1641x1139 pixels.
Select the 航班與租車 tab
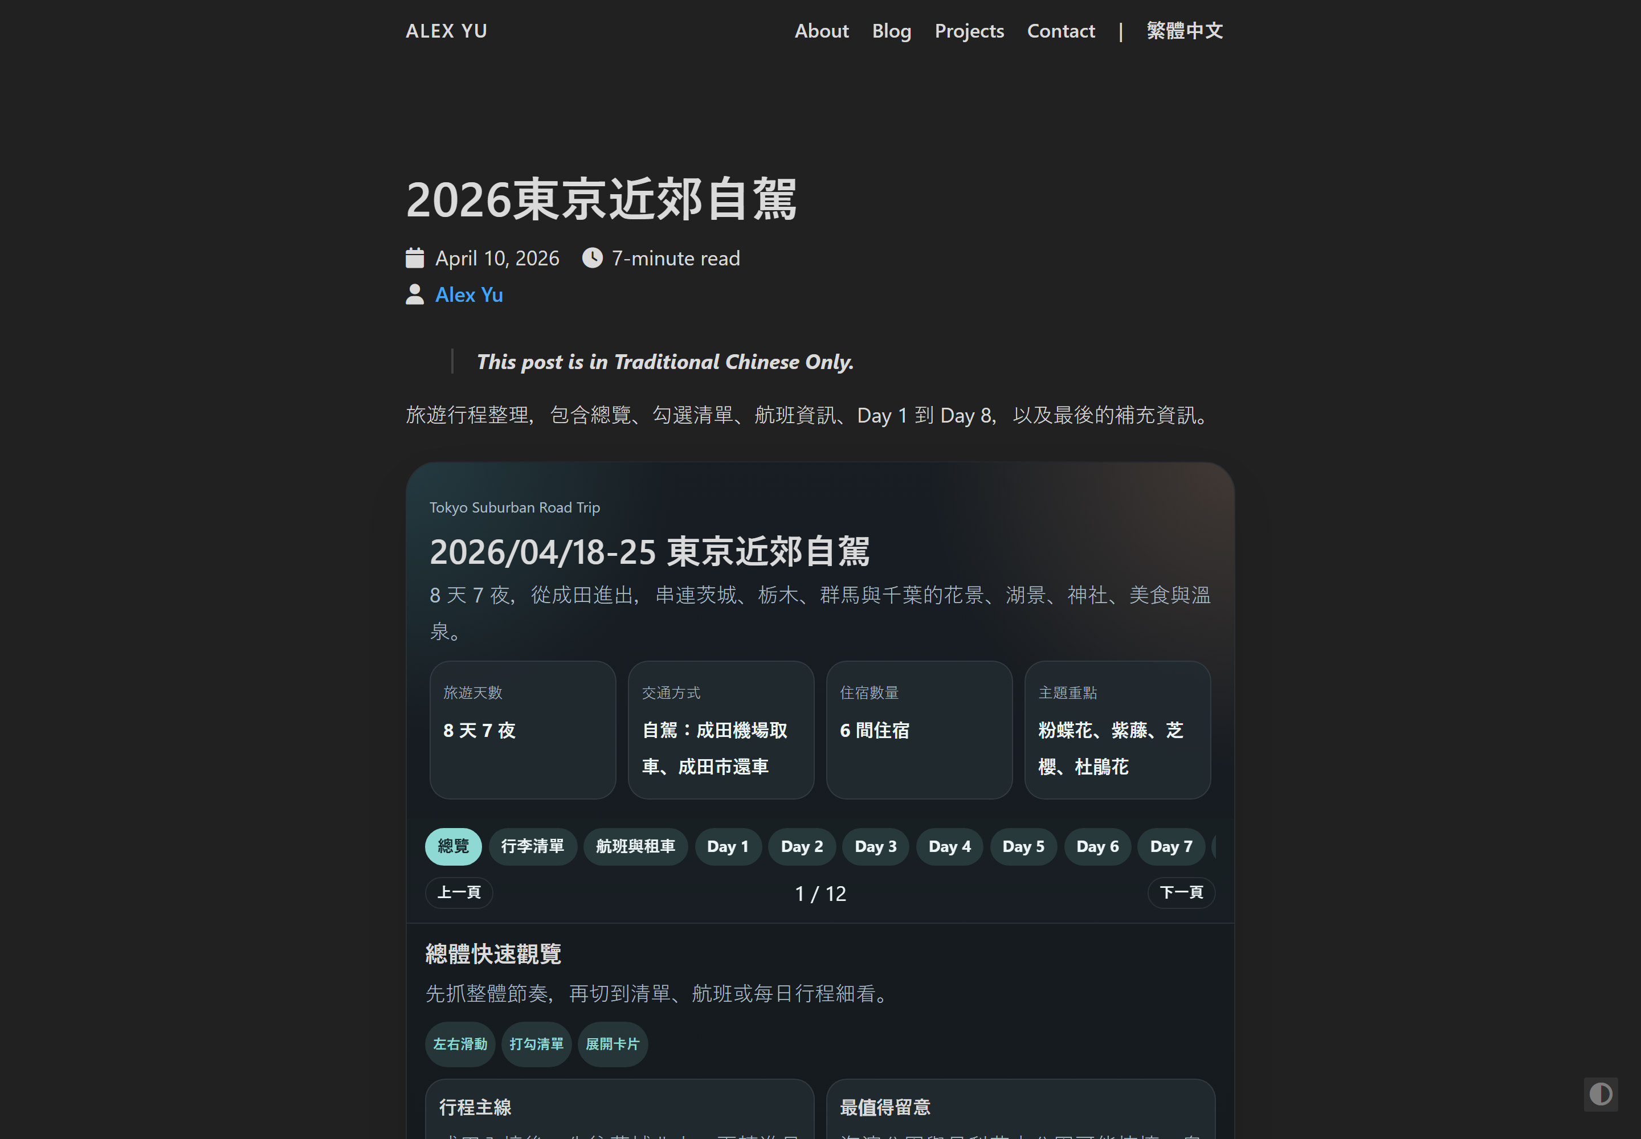click(635, 846)
